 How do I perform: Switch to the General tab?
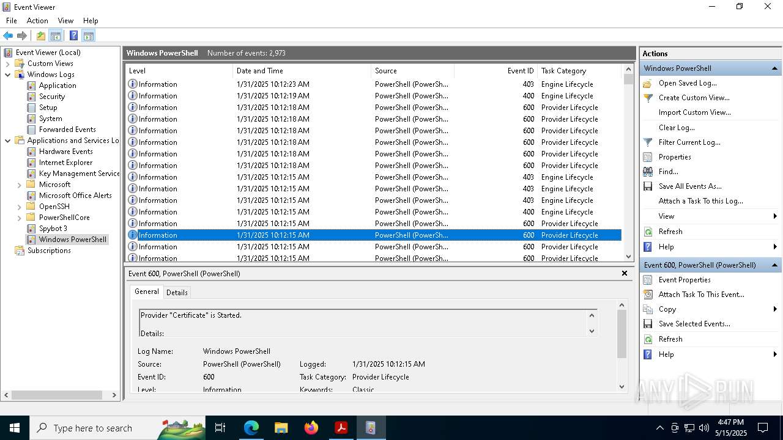coord(147,291)
